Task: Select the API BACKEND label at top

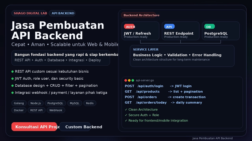Action: coord(62,13)
